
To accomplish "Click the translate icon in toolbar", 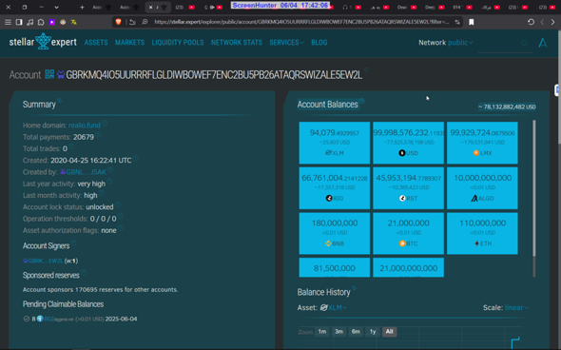I will pyautogui.click(x=74, y=22).
